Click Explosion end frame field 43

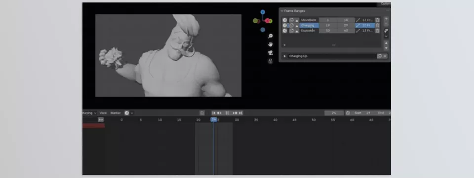346,31
